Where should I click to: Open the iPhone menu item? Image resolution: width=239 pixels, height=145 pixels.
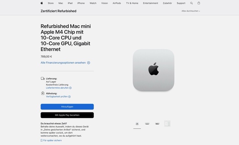81,3
